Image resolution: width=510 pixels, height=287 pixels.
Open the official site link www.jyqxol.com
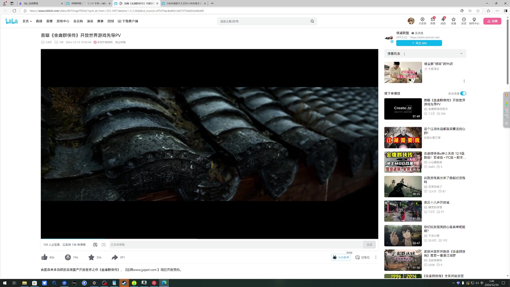(x=145, y=270)
